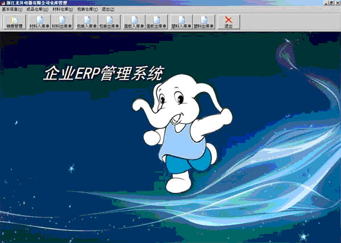341x243 pixels.
Task: Close the window with the title bar X
Action: pyautogui.click(x=337, y=3)
